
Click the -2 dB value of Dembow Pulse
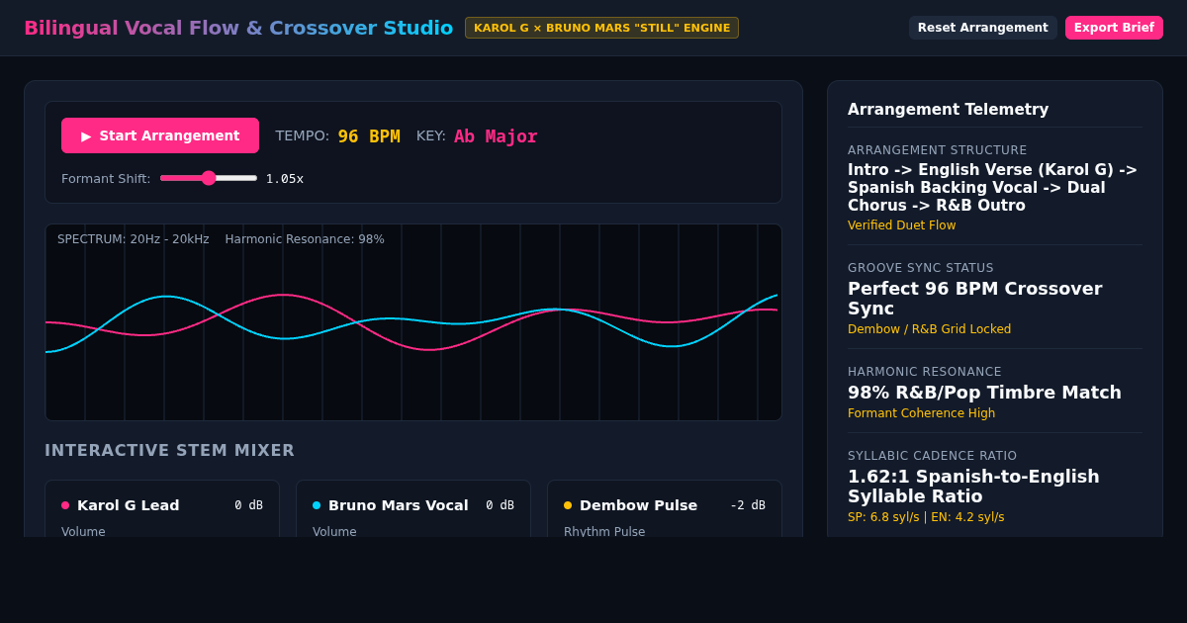click(x=748, y=505)
